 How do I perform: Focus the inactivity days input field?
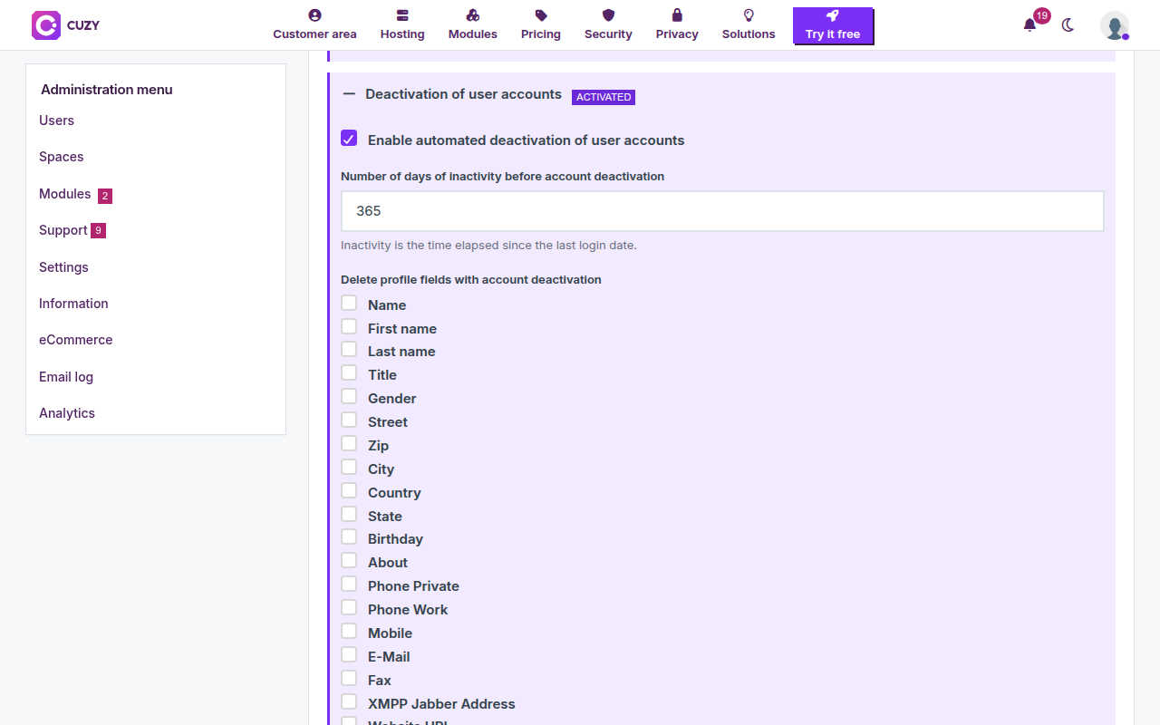tap(722, 211)
